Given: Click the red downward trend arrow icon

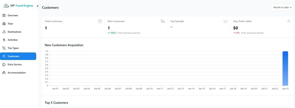Looking at the screenshot, I should (x=235, y=33).
